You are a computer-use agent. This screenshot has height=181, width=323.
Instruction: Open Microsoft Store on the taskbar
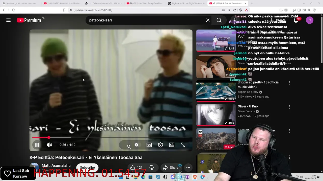(x=150, y=177)
